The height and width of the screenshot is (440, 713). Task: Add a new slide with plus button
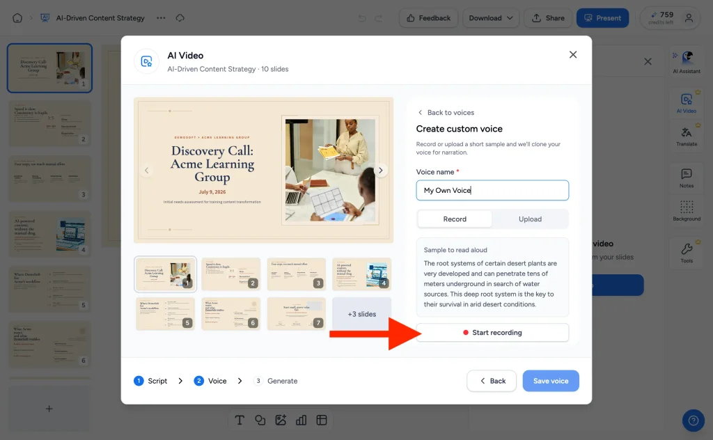point(49,409)
